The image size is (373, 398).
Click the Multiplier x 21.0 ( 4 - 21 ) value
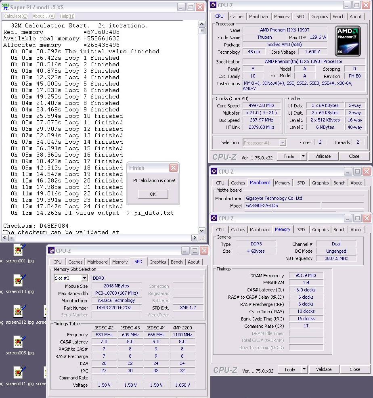click(x=262, y=113)
